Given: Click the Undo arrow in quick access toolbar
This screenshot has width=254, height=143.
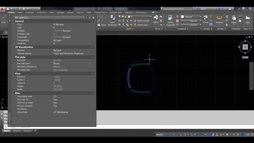Looking at the screenshot, I should tap(28, 9).
